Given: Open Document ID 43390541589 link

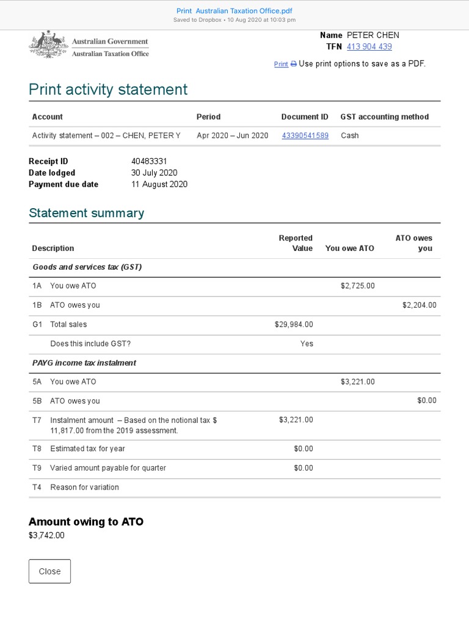Looking at the screenshot, I should coord(305,135).
